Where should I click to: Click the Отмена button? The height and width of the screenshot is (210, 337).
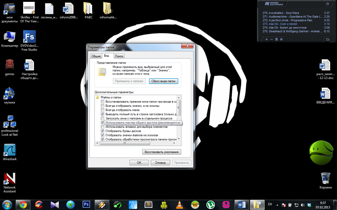(x=160, y=162)
